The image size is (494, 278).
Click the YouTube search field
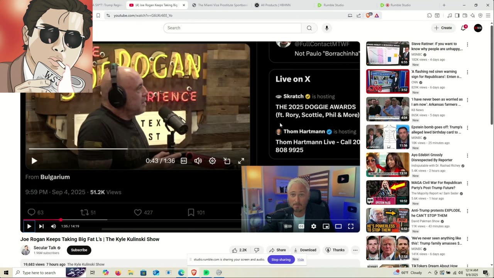coord(232,28)
